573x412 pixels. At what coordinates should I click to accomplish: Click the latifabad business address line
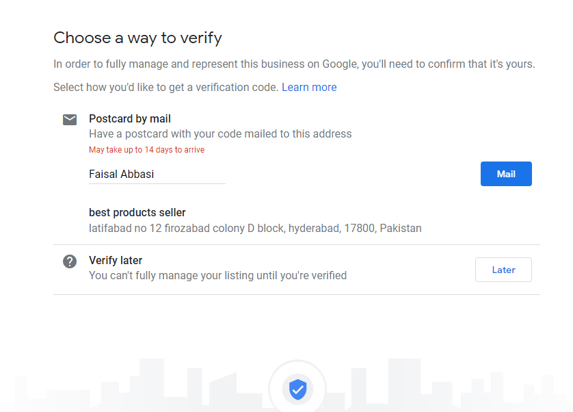point(255,228)
